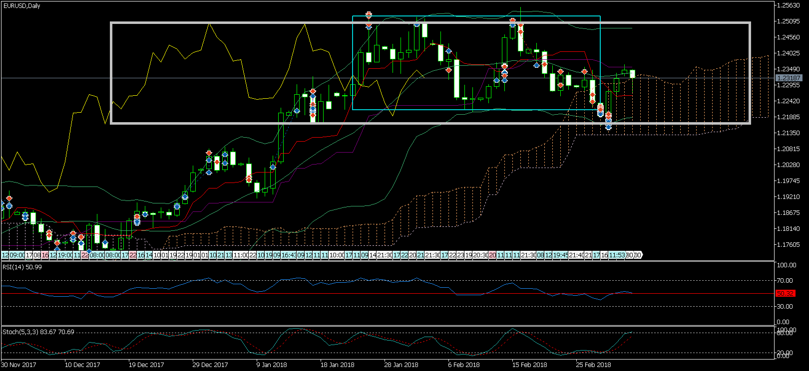Select the 28 Jan 2018 date label

click(401, 365)
